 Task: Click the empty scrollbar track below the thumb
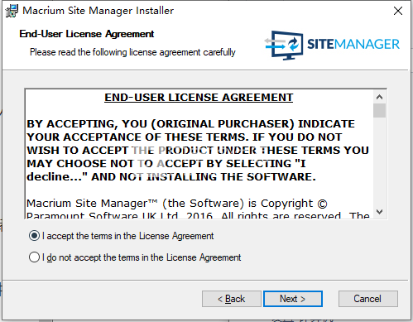(x=379, y=161)
